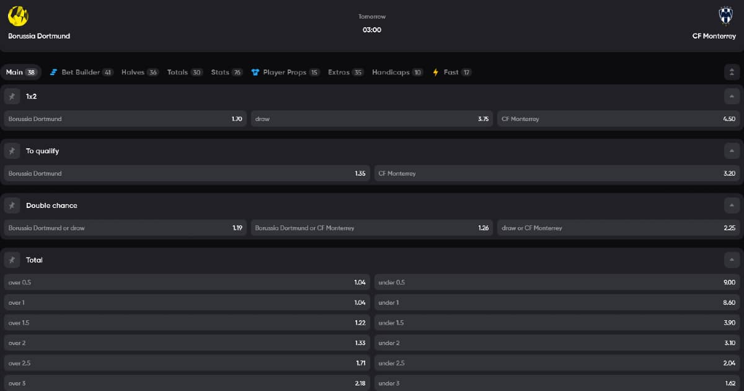Select over 2.5 goals at 1.71
744x391 pixels.
click(x=187, y=362)
